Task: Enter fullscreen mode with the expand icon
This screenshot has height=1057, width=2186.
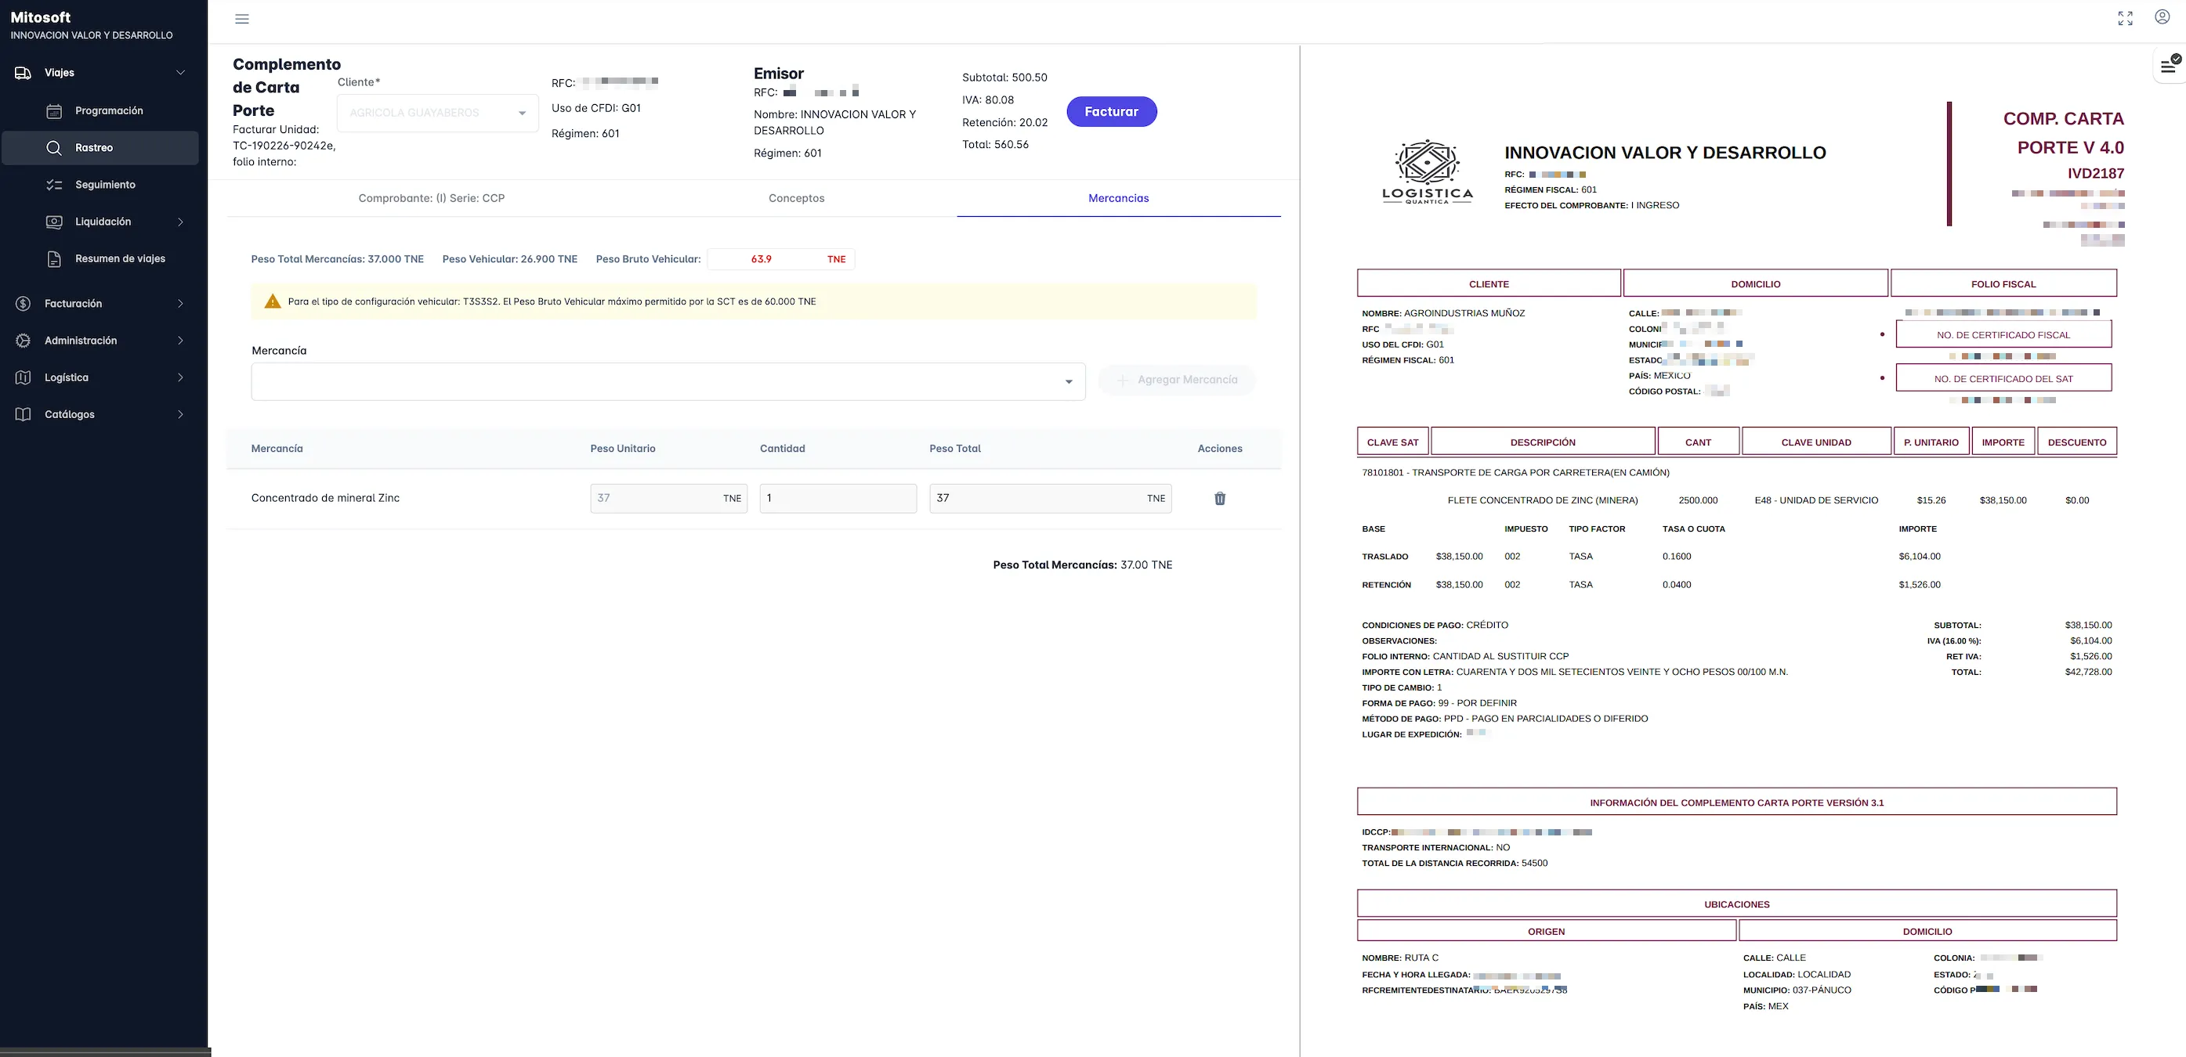Action: click(2125, 19)
